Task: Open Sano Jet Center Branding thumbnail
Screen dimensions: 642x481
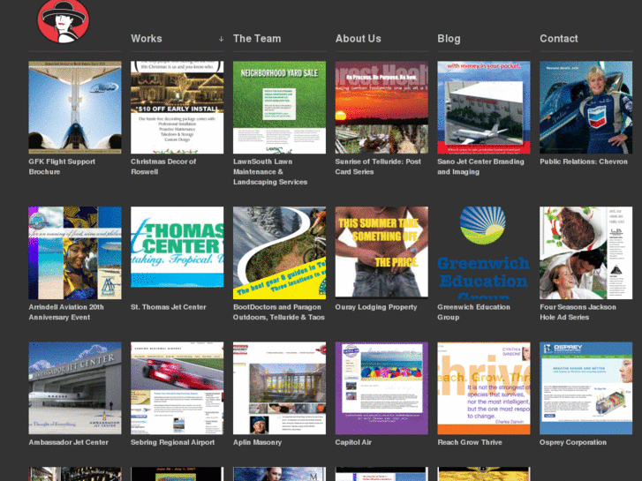Action: [484, 107]
